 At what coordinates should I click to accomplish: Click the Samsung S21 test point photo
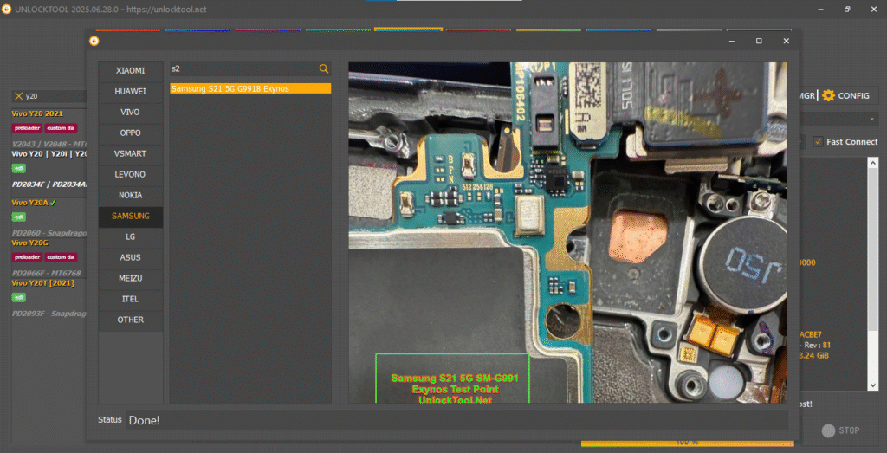point(567,232)
